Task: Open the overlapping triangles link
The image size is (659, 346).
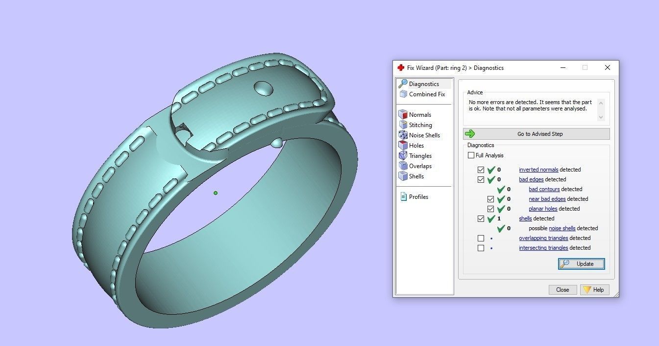Action: pyautogui.click(x=543, y=238)
